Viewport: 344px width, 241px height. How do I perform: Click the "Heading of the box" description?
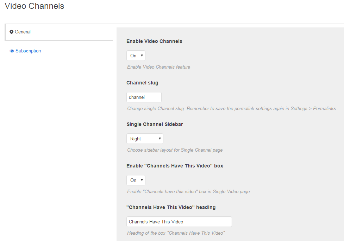pos(176,233)
